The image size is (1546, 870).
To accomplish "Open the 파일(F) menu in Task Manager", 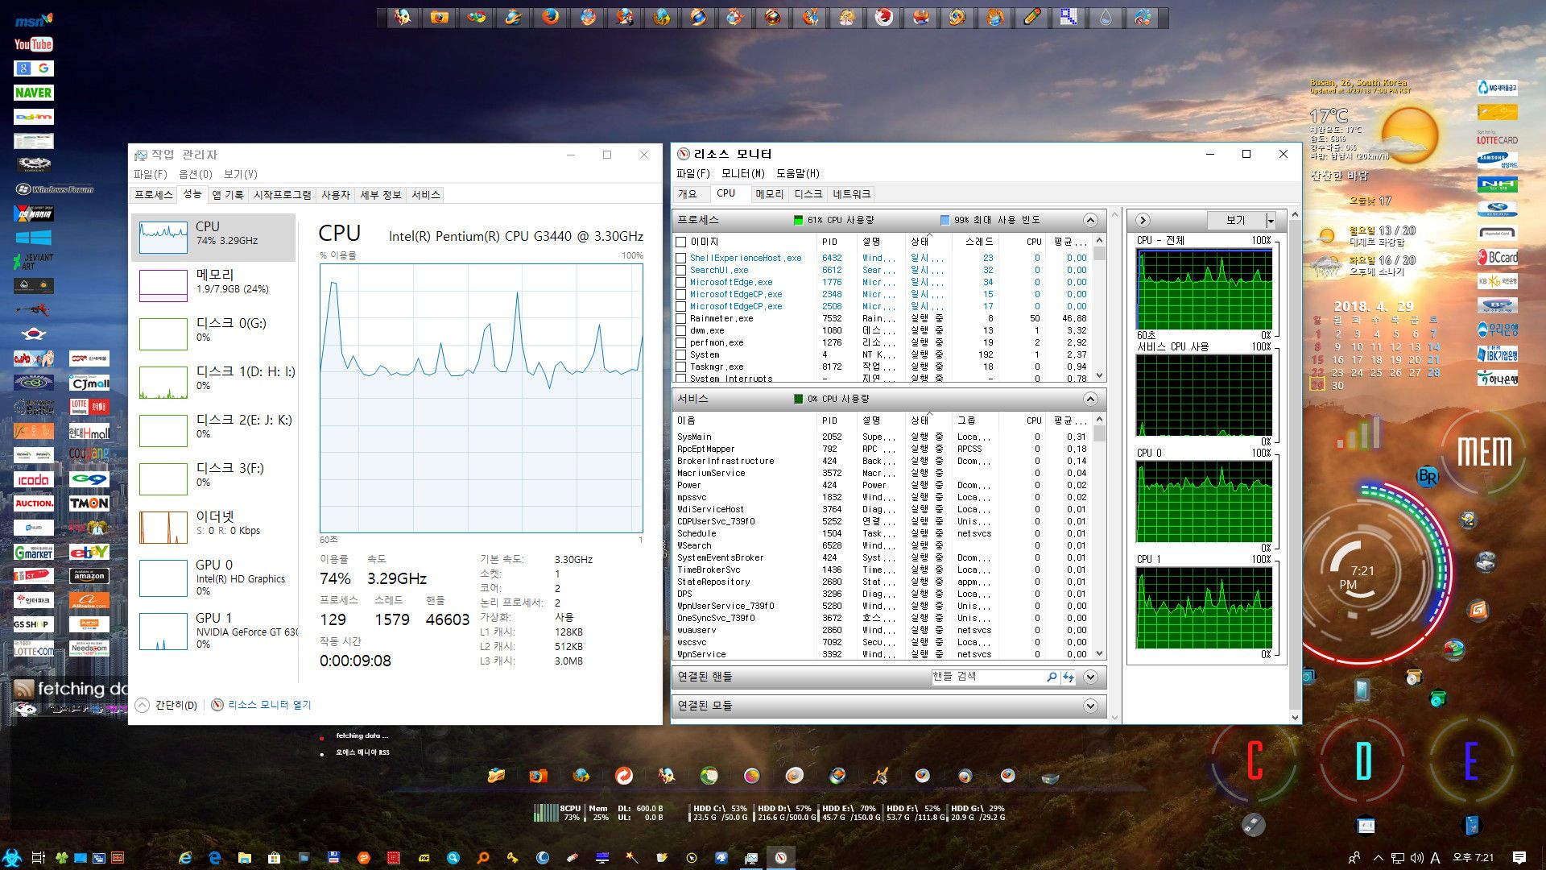I will [x=150, y=174].
